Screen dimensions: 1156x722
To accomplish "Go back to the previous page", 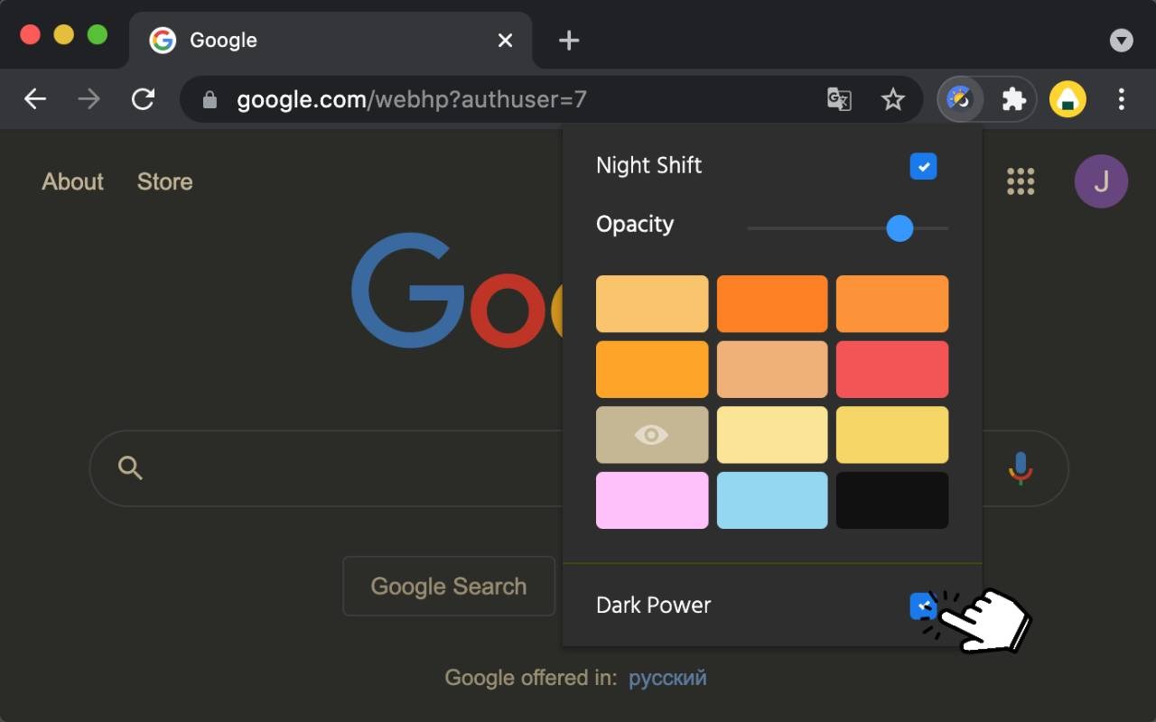I will tap(35, 98).
